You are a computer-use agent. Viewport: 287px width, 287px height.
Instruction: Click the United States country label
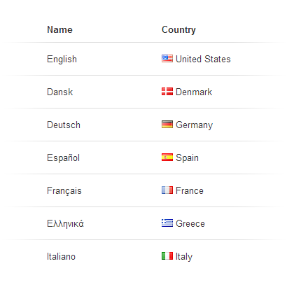pyautogui.click(x=203, y=59)
